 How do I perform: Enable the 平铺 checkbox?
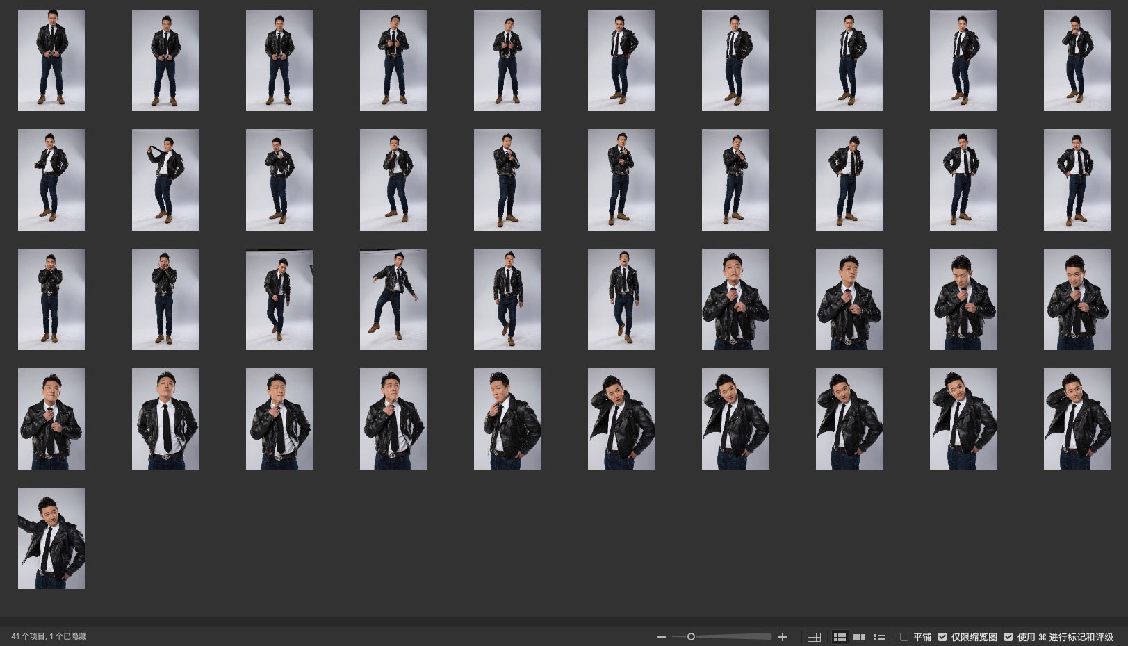pos(904,637)
